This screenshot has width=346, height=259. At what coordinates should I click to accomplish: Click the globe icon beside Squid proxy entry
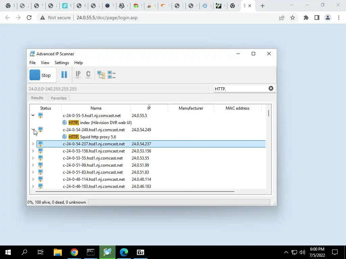(65, 137)
